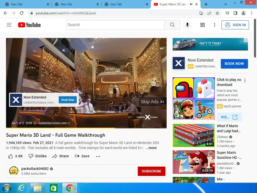Open banner ad info icon
Viewport: 257px width, 193px height.
[246, 40]
